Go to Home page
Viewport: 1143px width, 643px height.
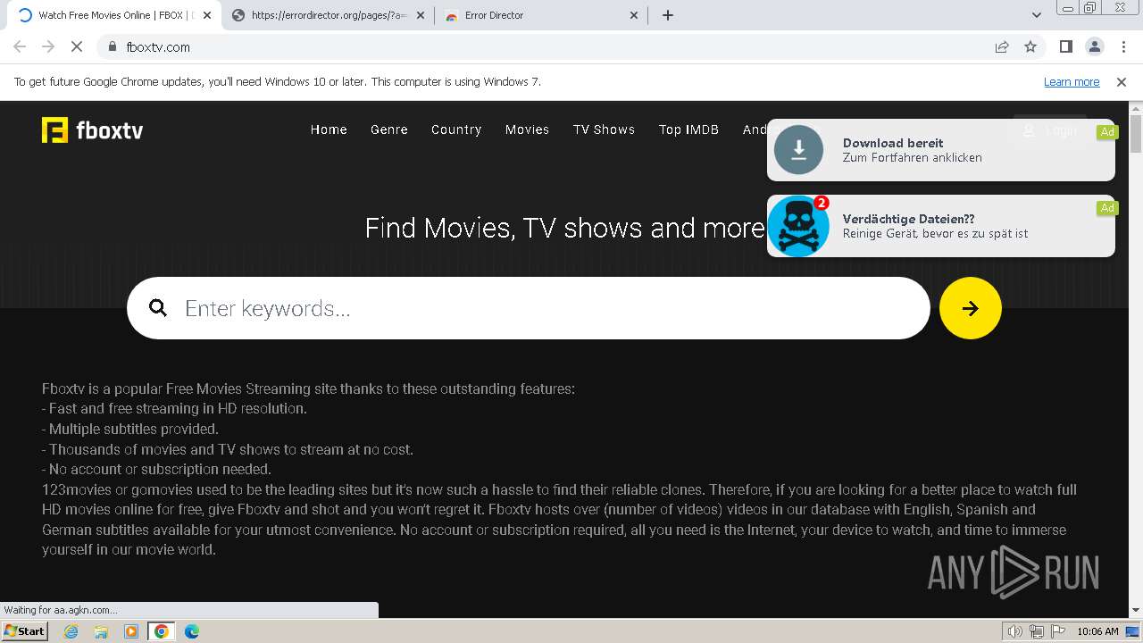click(329, 129)
